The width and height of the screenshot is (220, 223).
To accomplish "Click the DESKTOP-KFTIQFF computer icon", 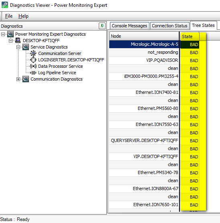I will coord(18,41).
